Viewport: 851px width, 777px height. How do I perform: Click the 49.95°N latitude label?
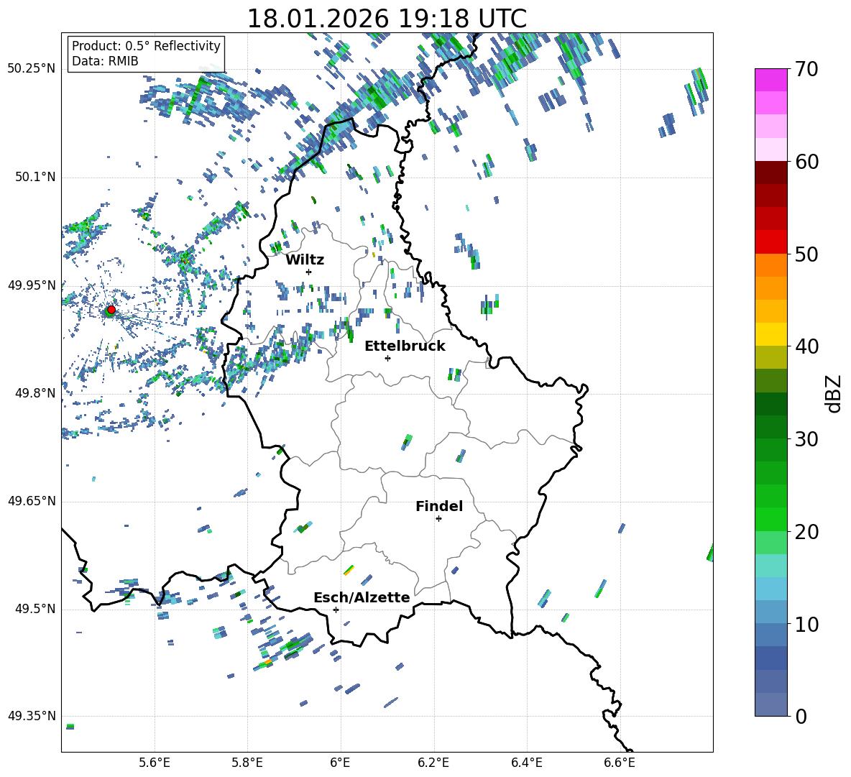tap(32, 285)
